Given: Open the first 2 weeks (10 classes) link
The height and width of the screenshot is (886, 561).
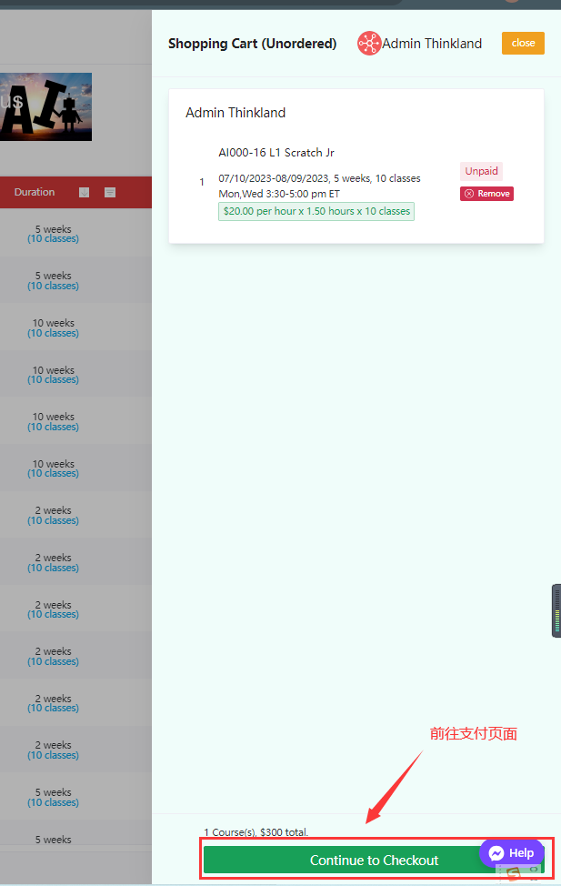Looking at the screenshot, I should pyautogui.click(x=53, y=520).
